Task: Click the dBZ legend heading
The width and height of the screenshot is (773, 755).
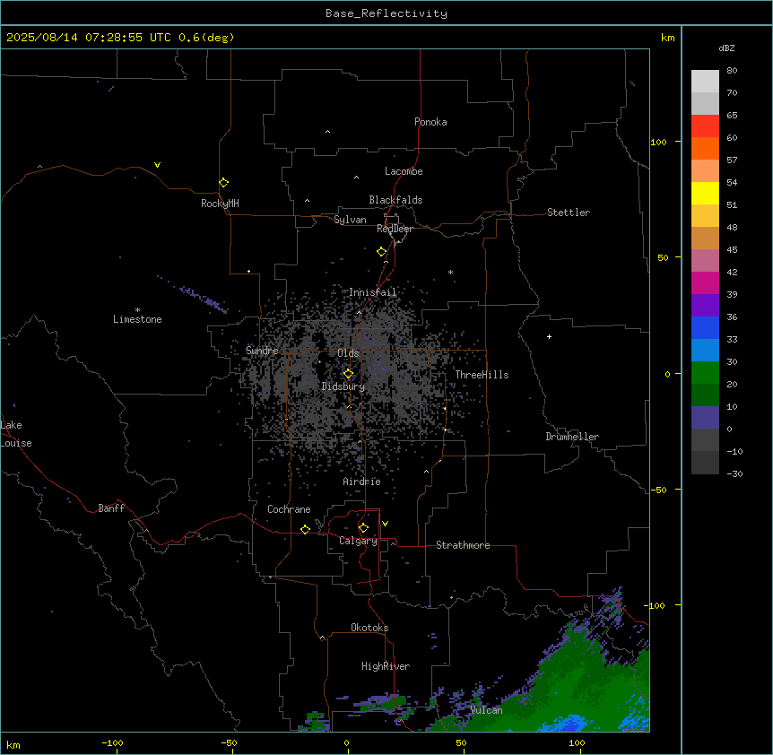Action: click(x=726, y=48)
